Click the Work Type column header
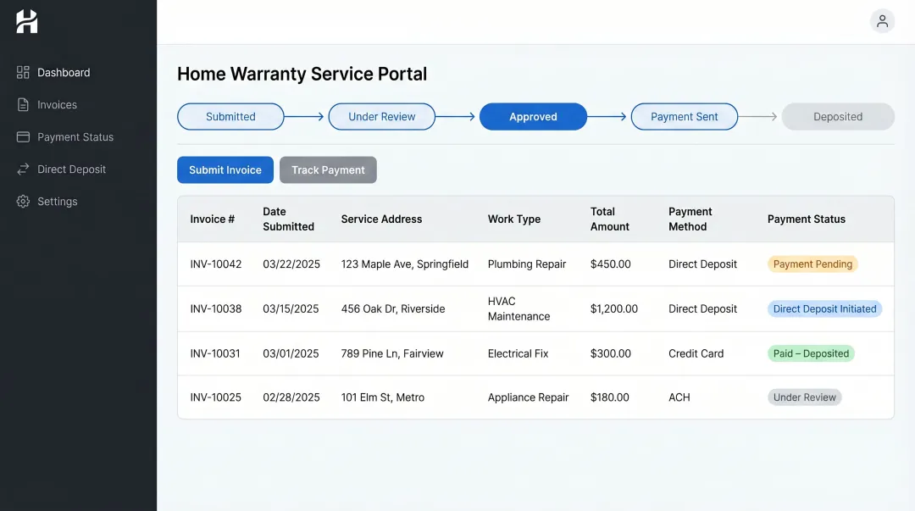This screenshot has height=511, width=915. pos(514,219)
